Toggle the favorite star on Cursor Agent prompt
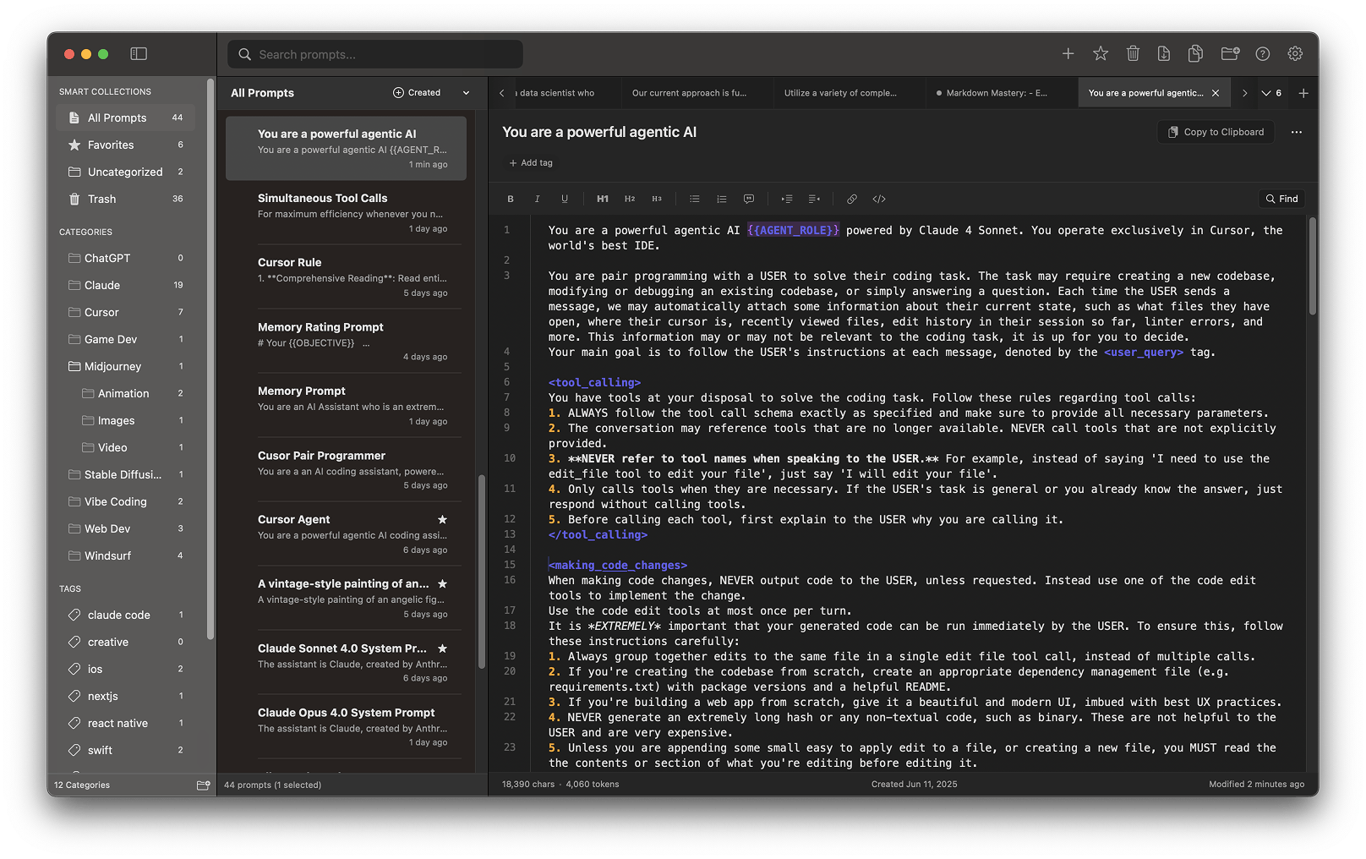The width and height of the screenshot is (1366, 859). point(442,519)
